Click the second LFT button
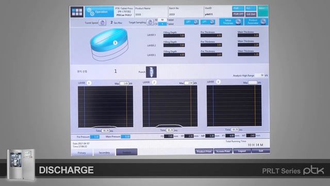This screenshot has height=186, width=330. click(x=207, y=22)
